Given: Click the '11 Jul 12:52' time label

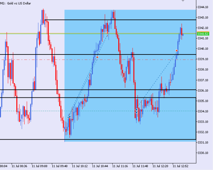Looking at the screenshot, I should click(180, 166).
